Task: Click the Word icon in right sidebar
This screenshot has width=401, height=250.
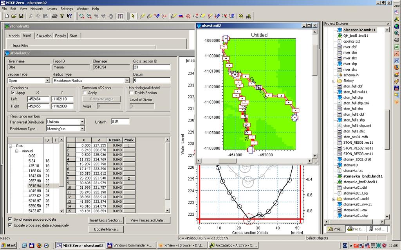Action: point(396,61)
